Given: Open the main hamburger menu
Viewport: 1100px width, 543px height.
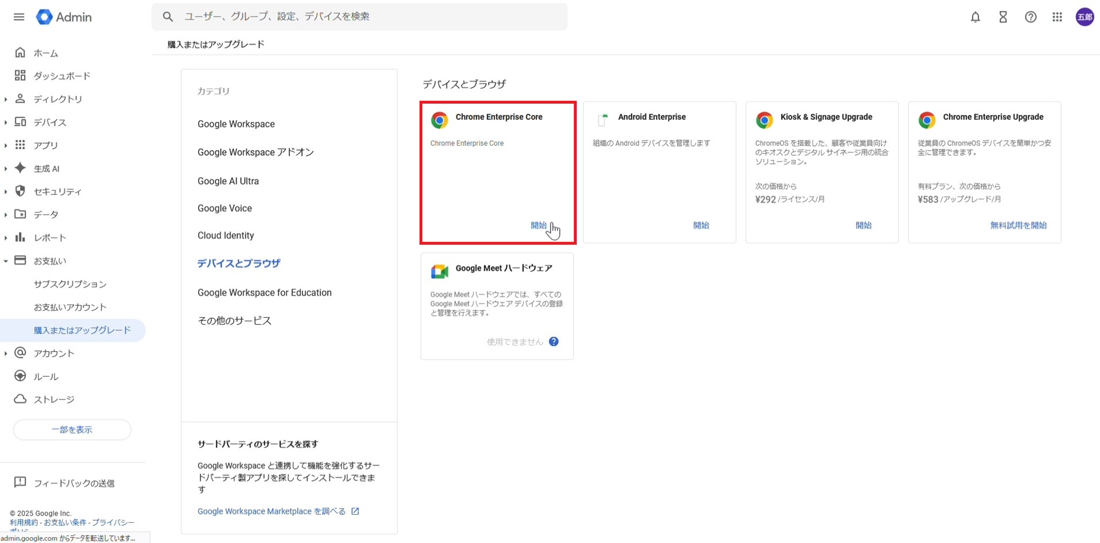Looking at the screenshot, I should click(19, 17).
